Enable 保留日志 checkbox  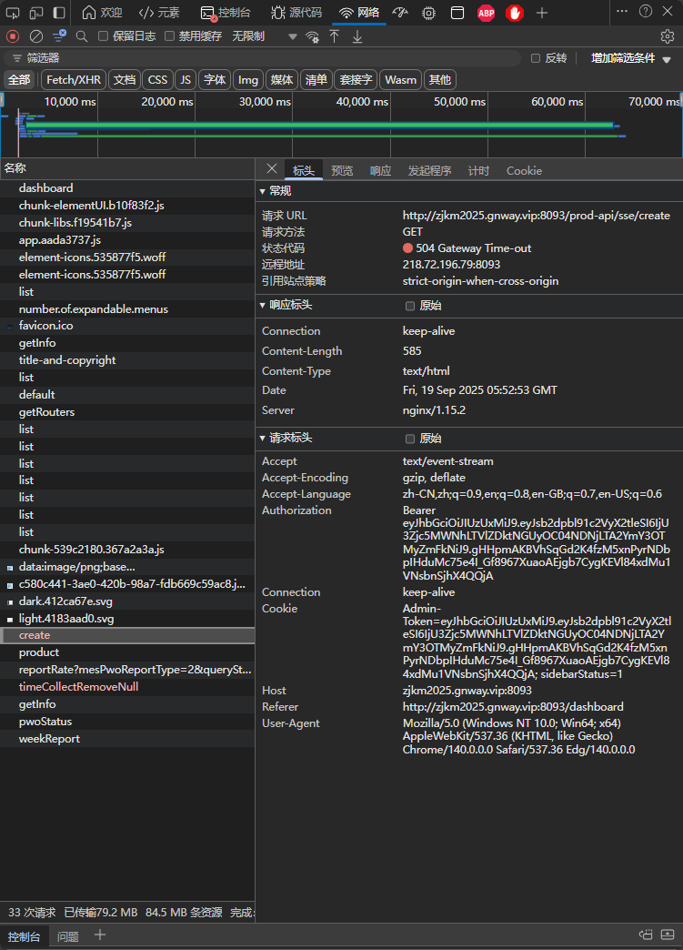tap(103, 36)
